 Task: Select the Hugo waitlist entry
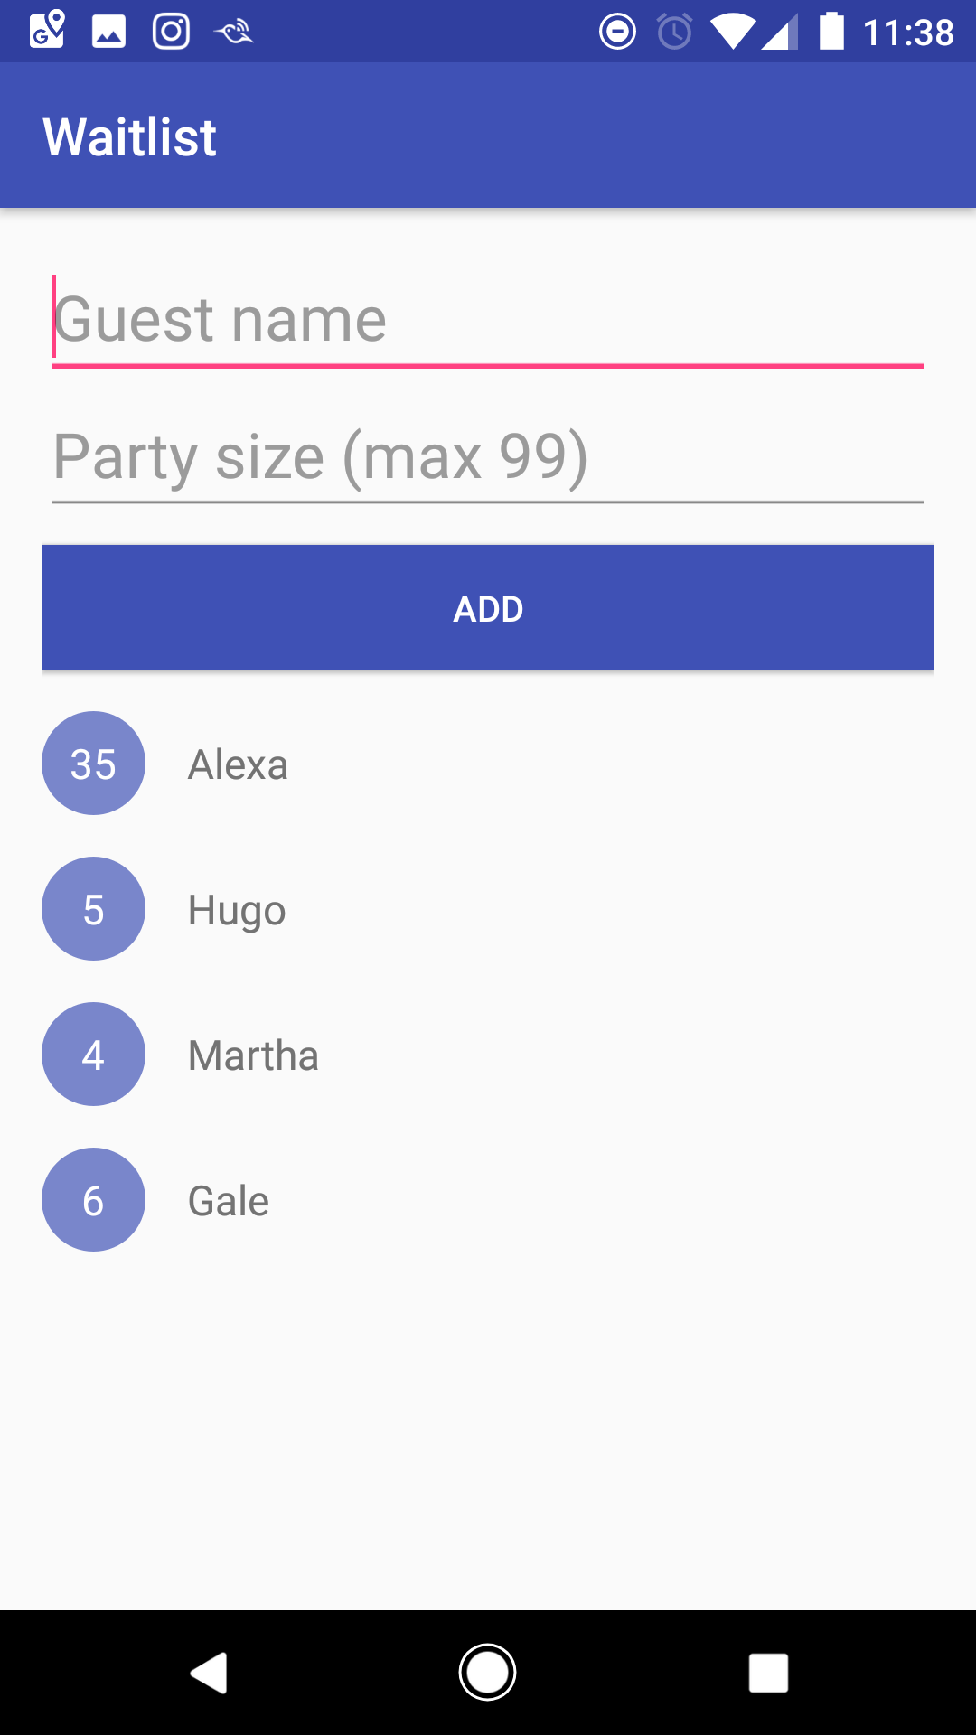[237, 910]
